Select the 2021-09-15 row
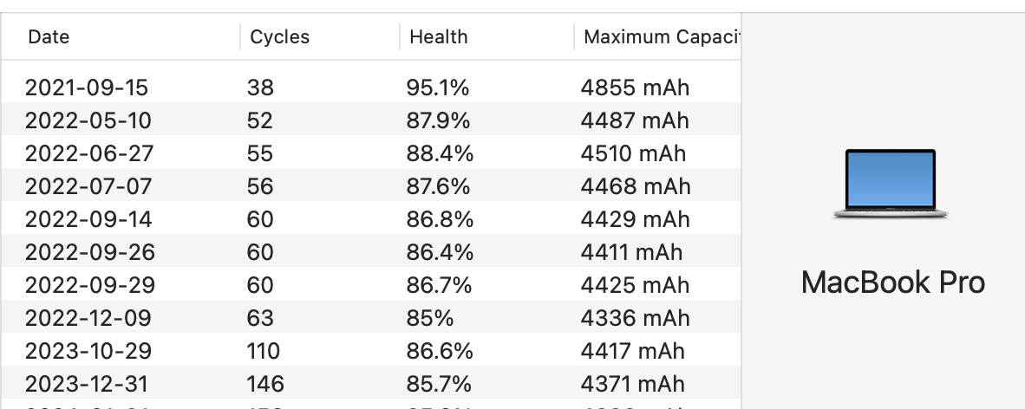Screen dimensions: 1025x409 [x=370, y=87]
